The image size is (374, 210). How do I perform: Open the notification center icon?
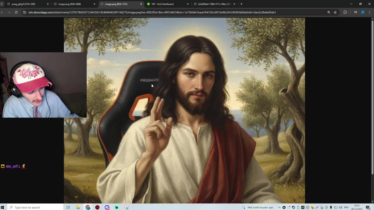(x=368, y=207)
